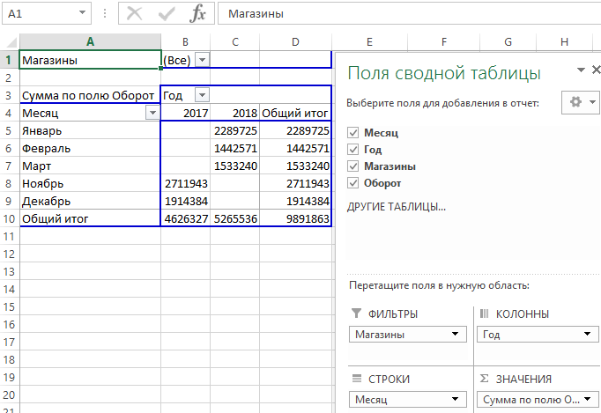Select the Ноябрь row label

pyautogui.click(x=90, y=183)
